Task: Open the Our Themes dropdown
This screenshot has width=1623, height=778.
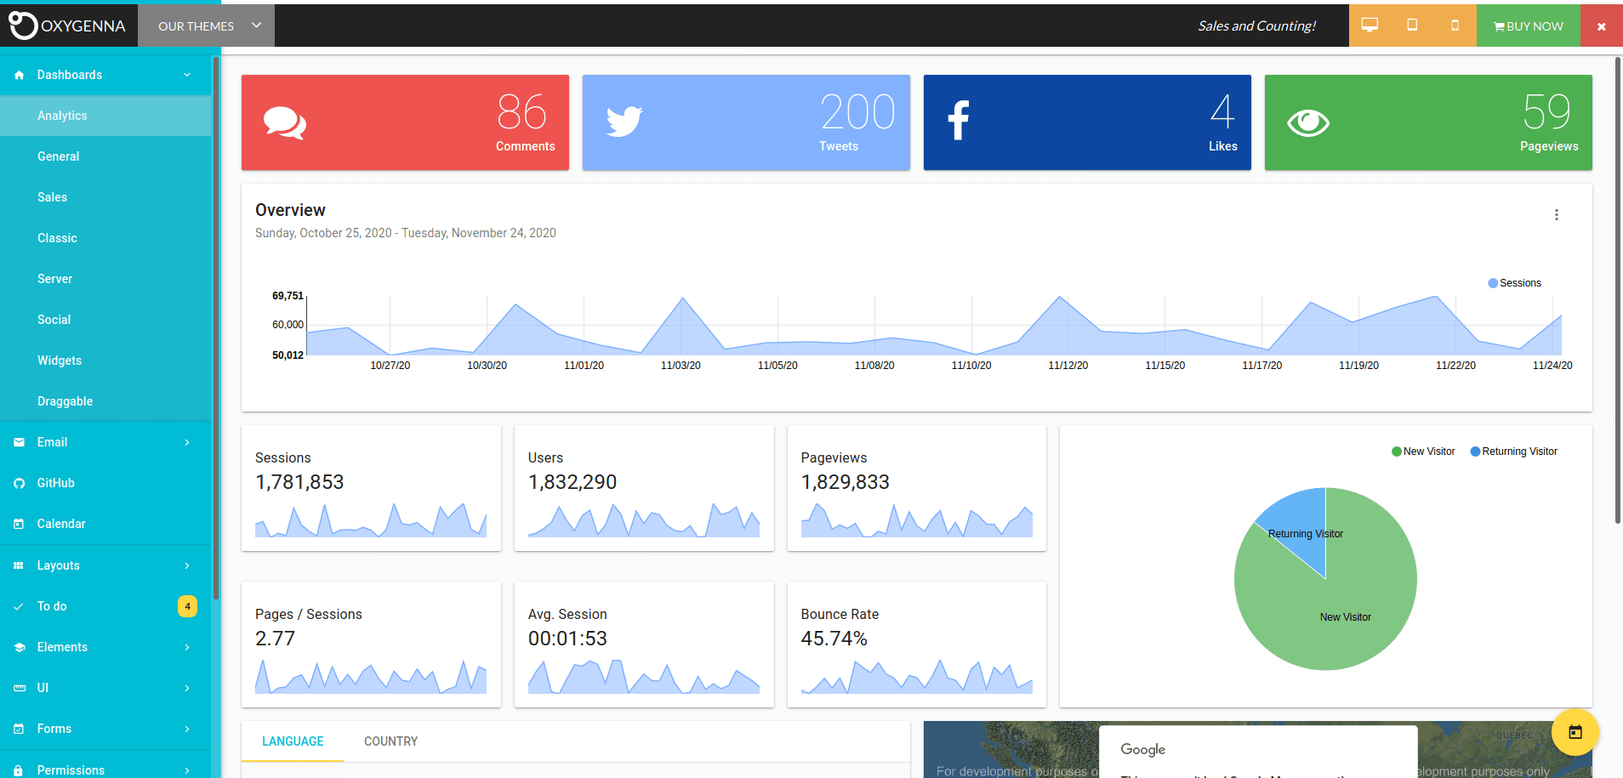Action: click(x=206, y=26)
